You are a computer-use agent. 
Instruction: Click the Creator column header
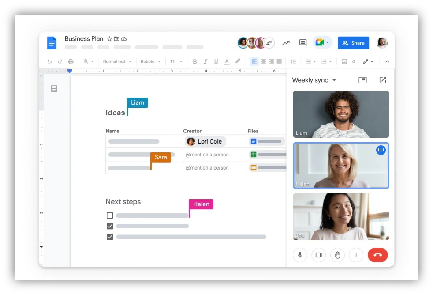click(x=192, y=131)
